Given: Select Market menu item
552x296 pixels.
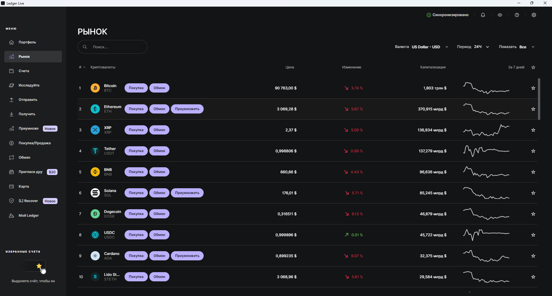Looking at the screenshot, I should point(33,57).
